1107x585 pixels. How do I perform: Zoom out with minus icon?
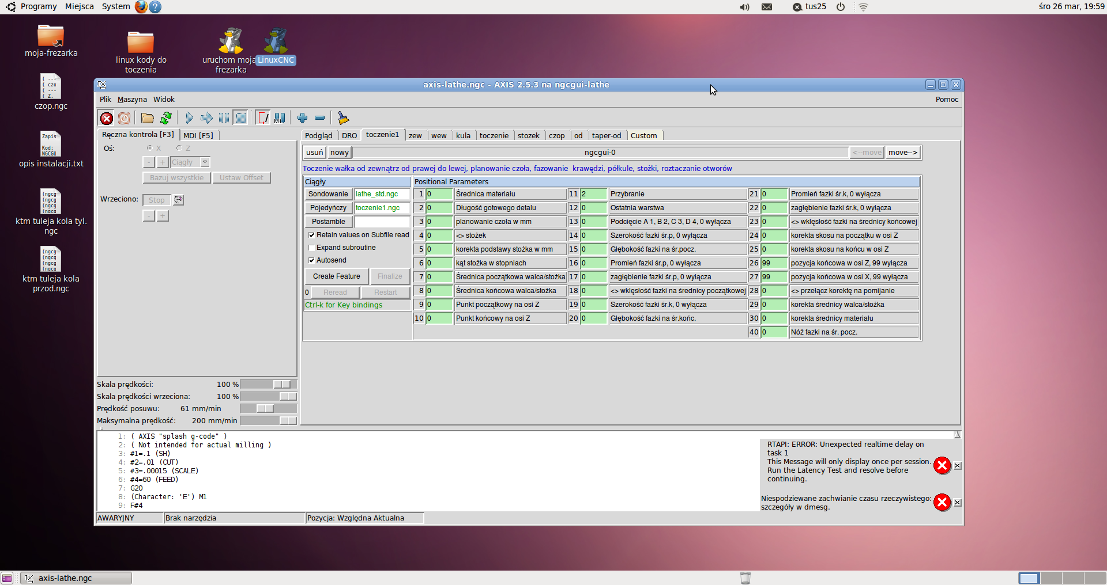tap(319, 118)
